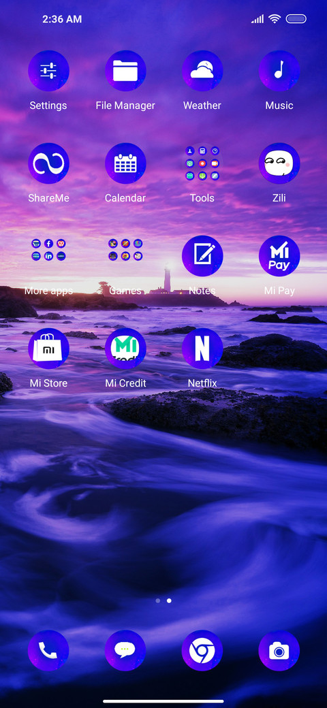Screen dimensions: 327x708
Task: Launch File Manager app icon
Action: pyautogui.click(x=125, y=71)
